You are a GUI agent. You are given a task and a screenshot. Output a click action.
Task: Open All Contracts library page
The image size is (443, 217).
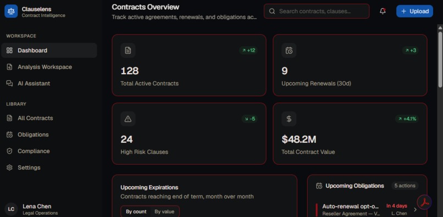point(49,118)
